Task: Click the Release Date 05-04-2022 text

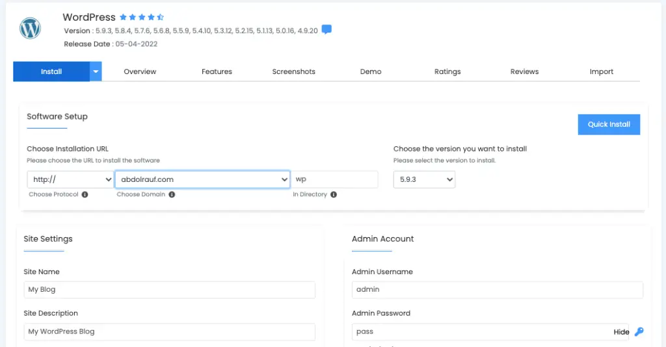Action: coord(111,44)
